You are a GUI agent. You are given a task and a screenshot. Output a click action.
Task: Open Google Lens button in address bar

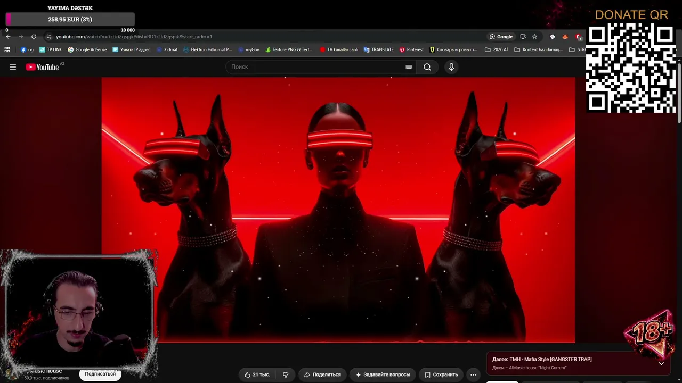(x=501, y=37)
